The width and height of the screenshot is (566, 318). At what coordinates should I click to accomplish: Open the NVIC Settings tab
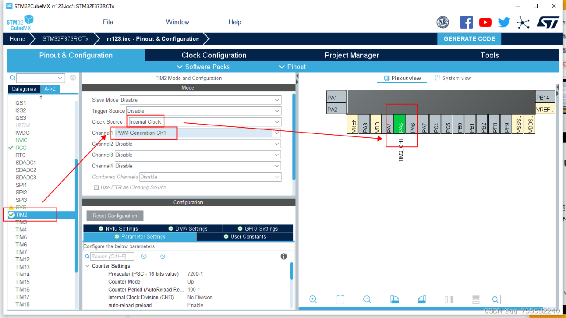(118, 228)
